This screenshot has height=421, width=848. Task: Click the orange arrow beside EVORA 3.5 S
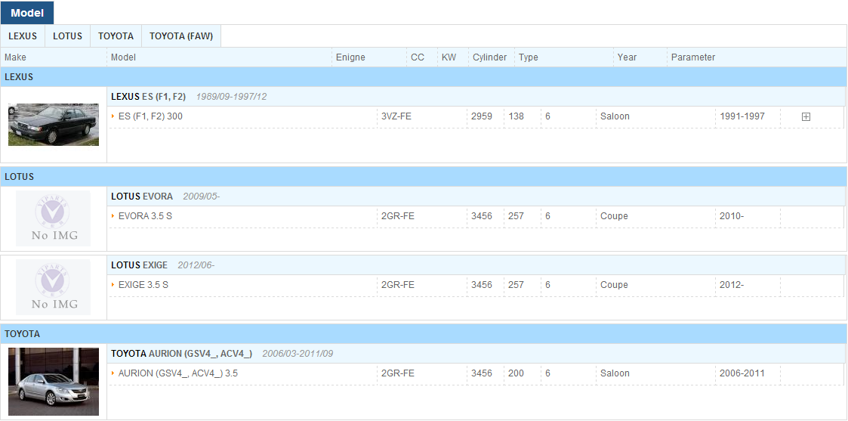point(113,215)
